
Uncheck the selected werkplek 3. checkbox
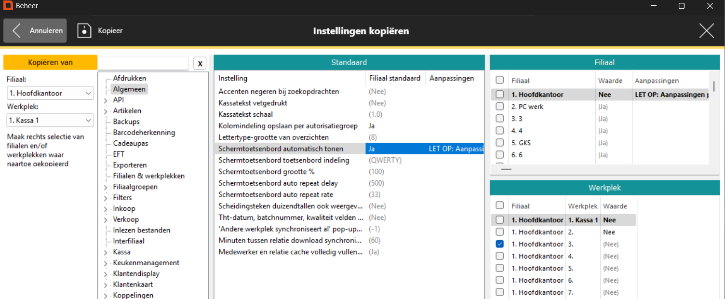coord(500,244)
